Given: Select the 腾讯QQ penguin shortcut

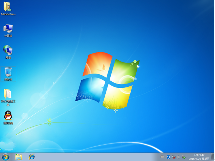Looking at the screenshot, I should [x=8, y=117].
